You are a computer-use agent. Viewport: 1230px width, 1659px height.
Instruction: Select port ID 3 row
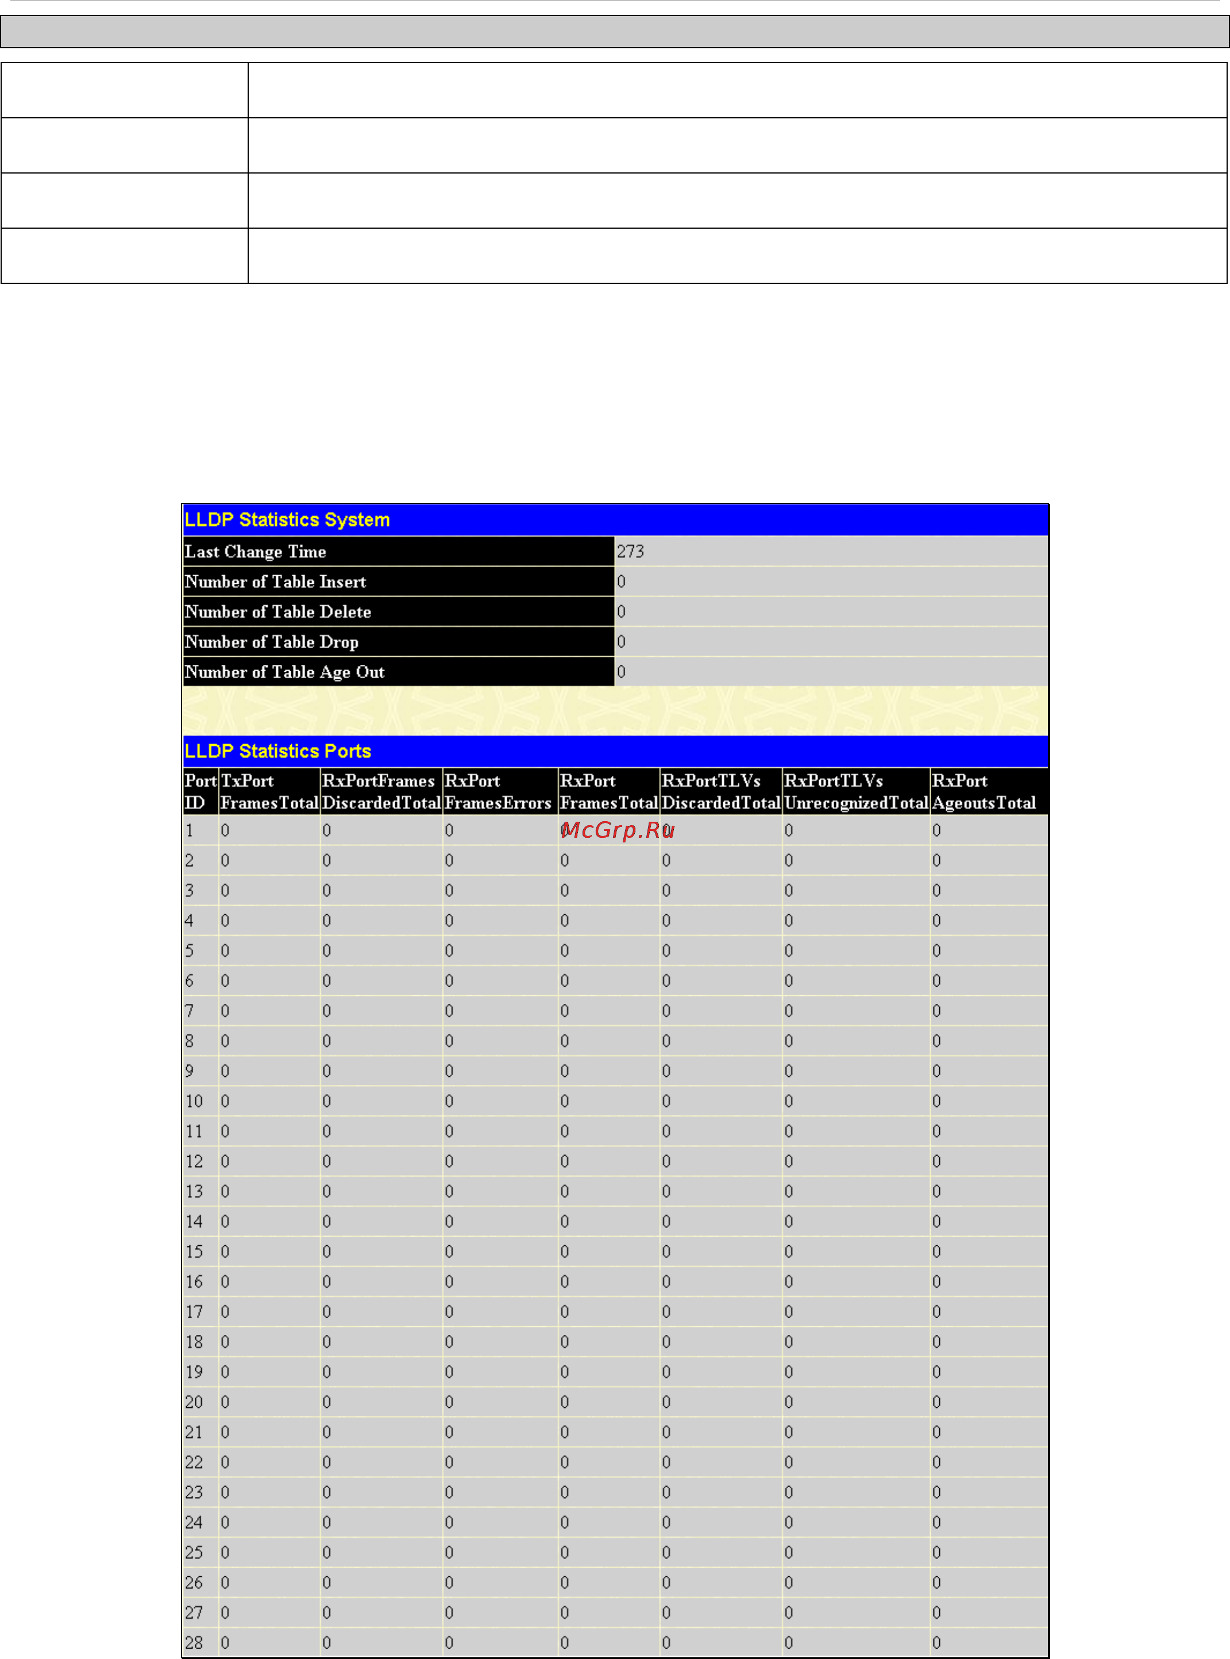tap(615, 891)
